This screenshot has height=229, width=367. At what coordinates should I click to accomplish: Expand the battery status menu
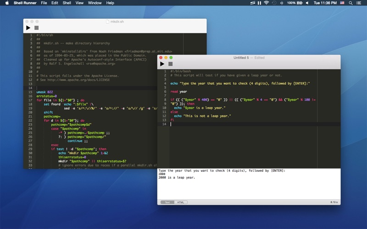[300, 3]
